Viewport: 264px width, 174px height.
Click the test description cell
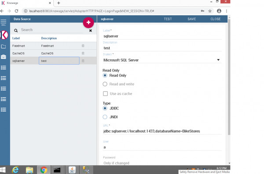[x=59, y=61]
